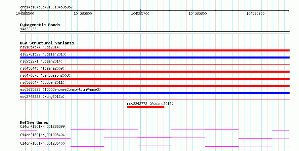The width and height of the screenshot is (299, 151).
Task: Click the thin red line under esv2749223
Action: pyautogui.click(x=155, y=100)
